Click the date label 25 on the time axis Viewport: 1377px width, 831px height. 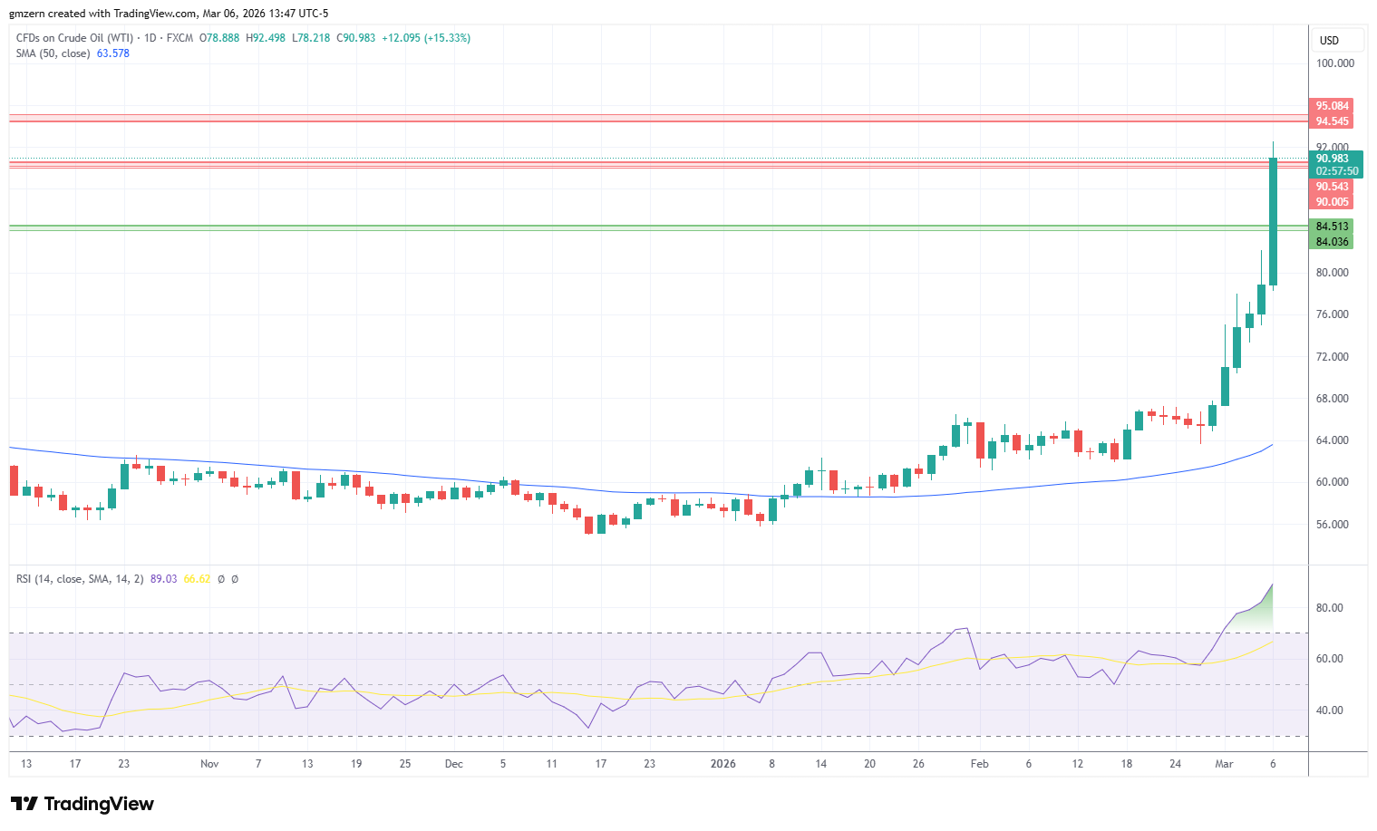(405, 764)
